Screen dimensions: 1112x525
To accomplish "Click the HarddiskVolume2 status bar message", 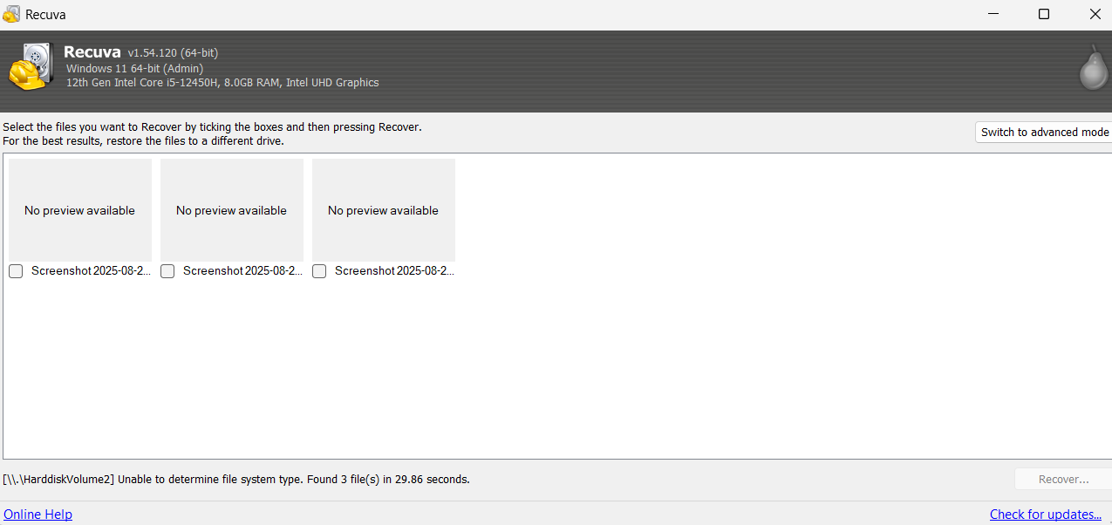I will click(x=236, y=479).
